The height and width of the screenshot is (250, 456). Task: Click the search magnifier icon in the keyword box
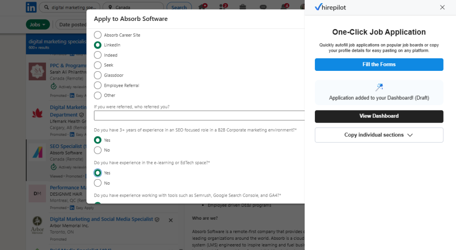[46, 7]
